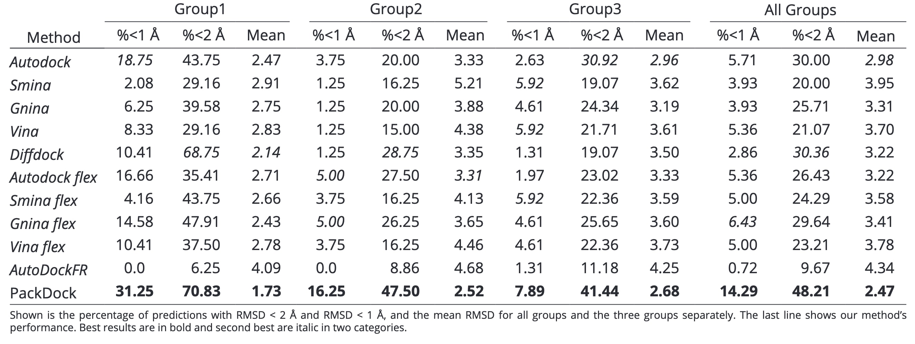Click the Group2 column group header
The width and height of the screenshot is (915, 344).
pos(396,9)
